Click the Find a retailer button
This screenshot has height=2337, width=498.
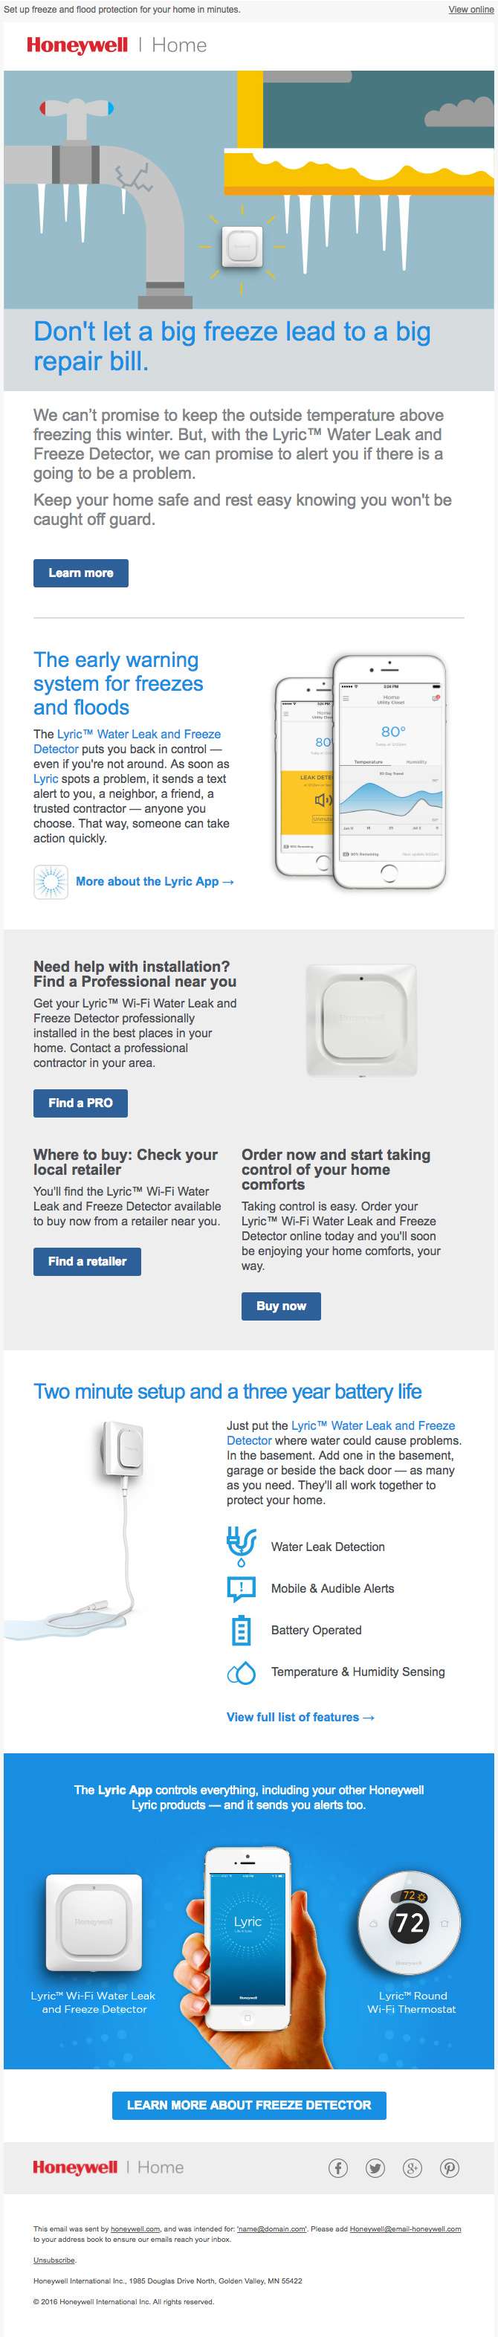click(87, 1261)
